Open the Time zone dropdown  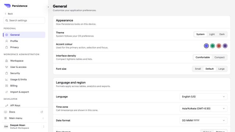[x=203, y=109]
